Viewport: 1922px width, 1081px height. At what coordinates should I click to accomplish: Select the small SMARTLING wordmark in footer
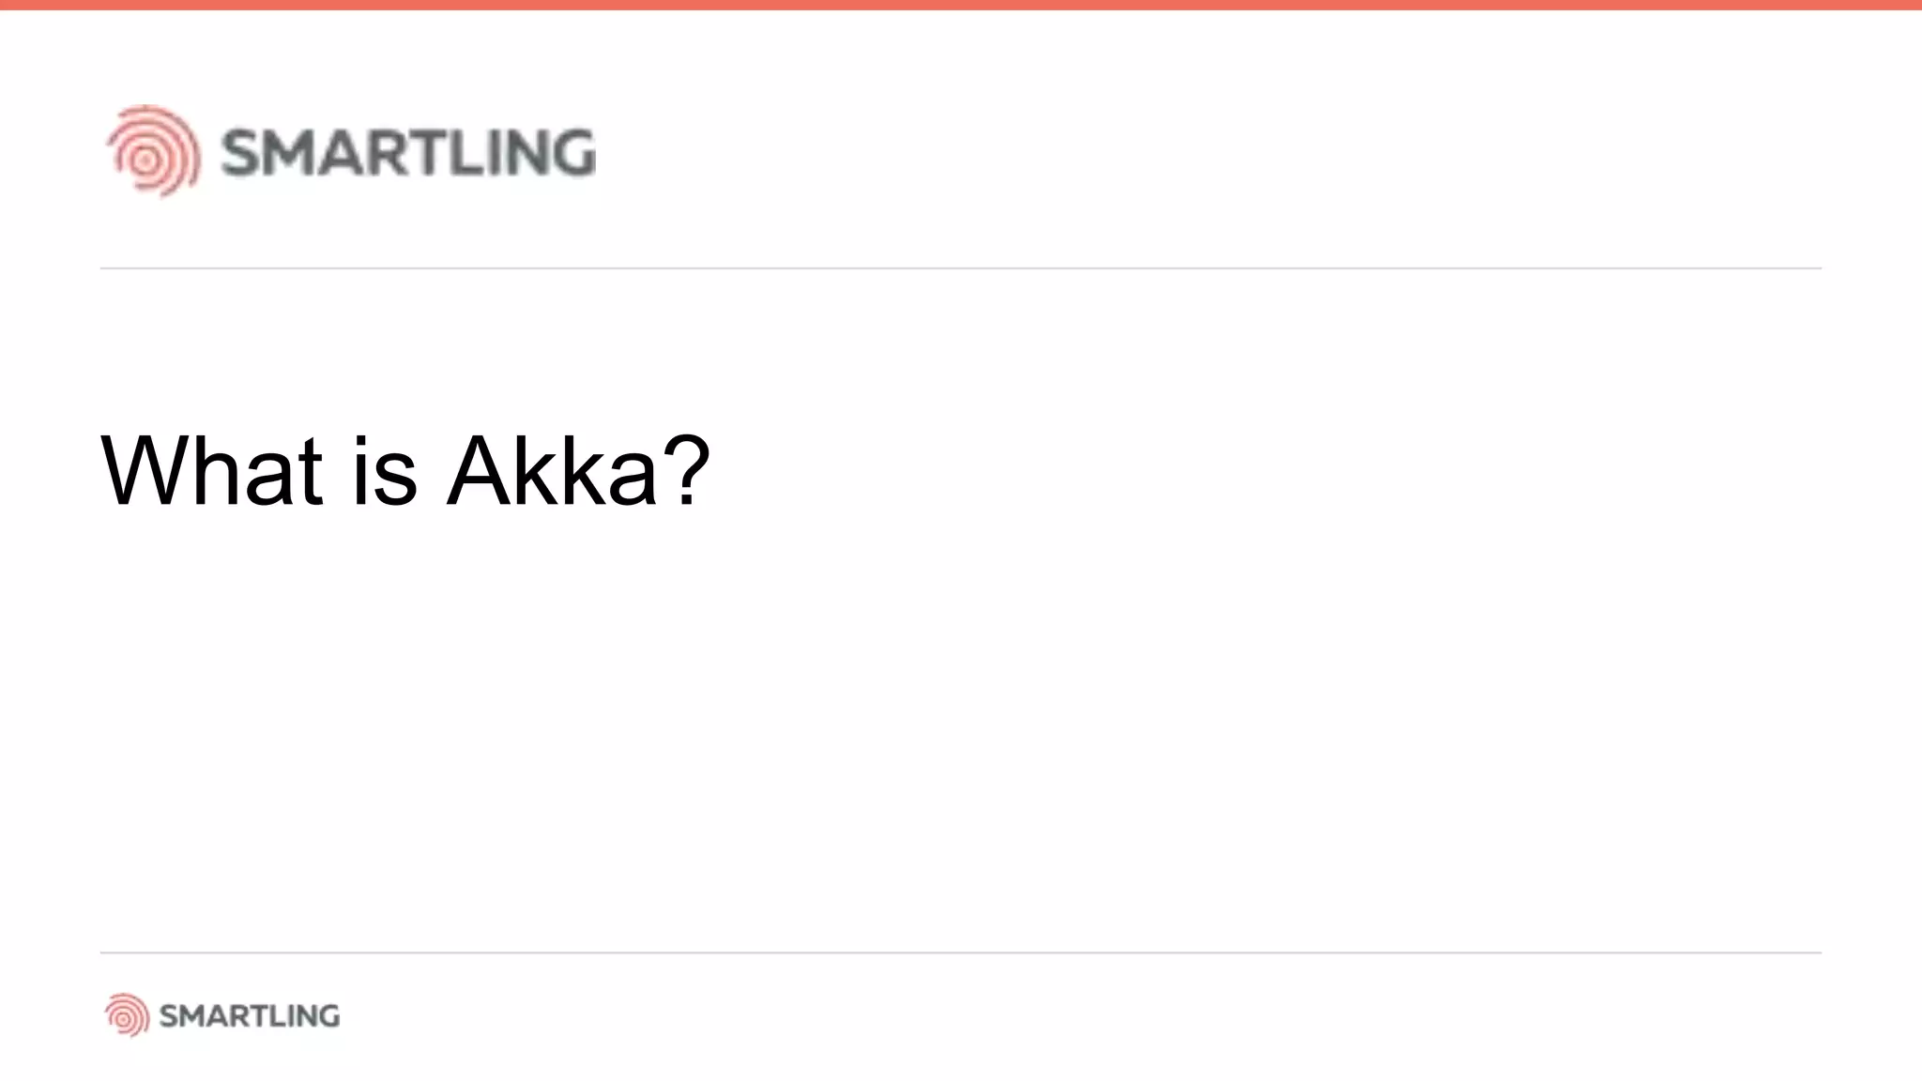coord(250,1015)
